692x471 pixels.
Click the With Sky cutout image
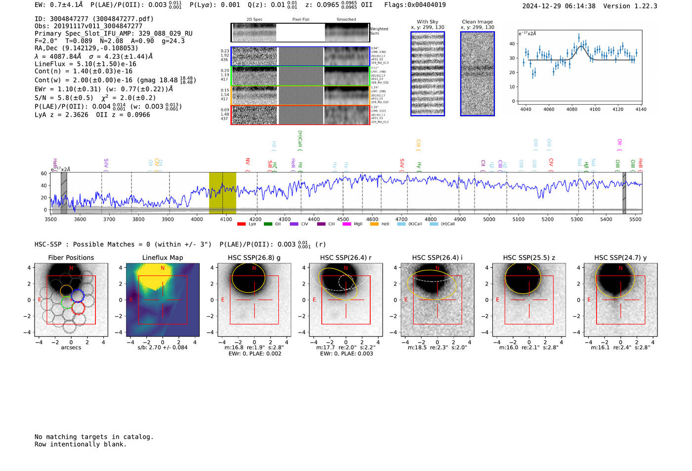pyautogui.click(x=428, y=74)
